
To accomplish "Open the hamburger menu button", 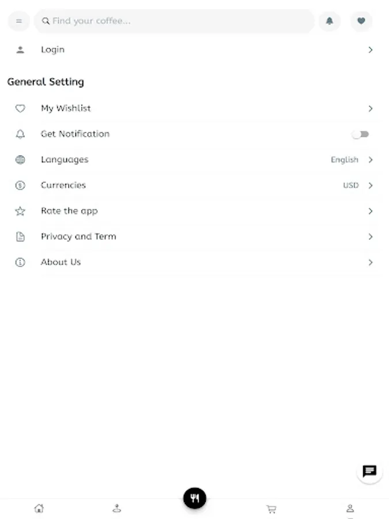I will [x=18, y=21].
